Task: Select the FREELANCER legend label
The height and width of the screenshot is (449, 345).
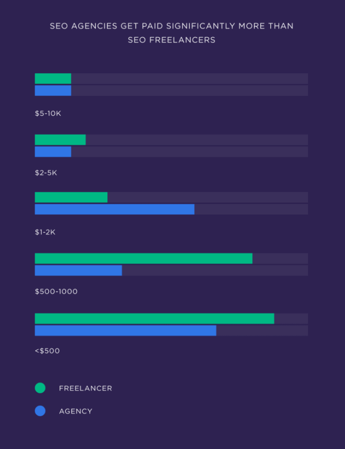Action: 85,388
